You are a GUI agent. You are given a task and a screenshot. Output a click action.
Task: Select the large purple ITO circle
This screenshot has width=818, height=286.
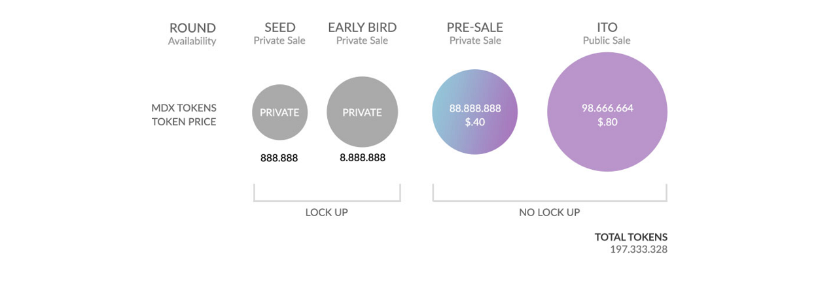coord(607,112)
